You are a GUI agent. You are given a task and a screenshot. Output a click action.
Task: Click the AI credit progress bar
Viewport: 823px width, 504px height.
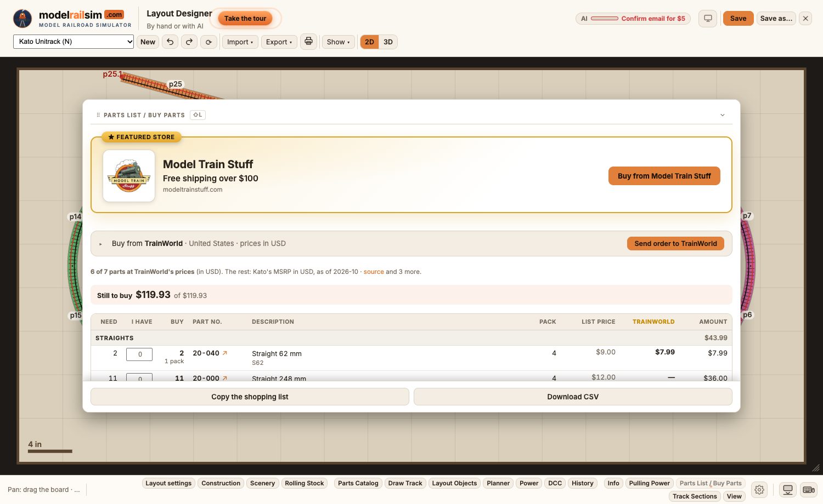click(605, 19)
